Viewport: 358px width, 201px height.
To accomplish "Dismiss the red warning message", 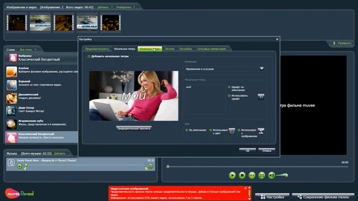I will click(x=246, y=188).
